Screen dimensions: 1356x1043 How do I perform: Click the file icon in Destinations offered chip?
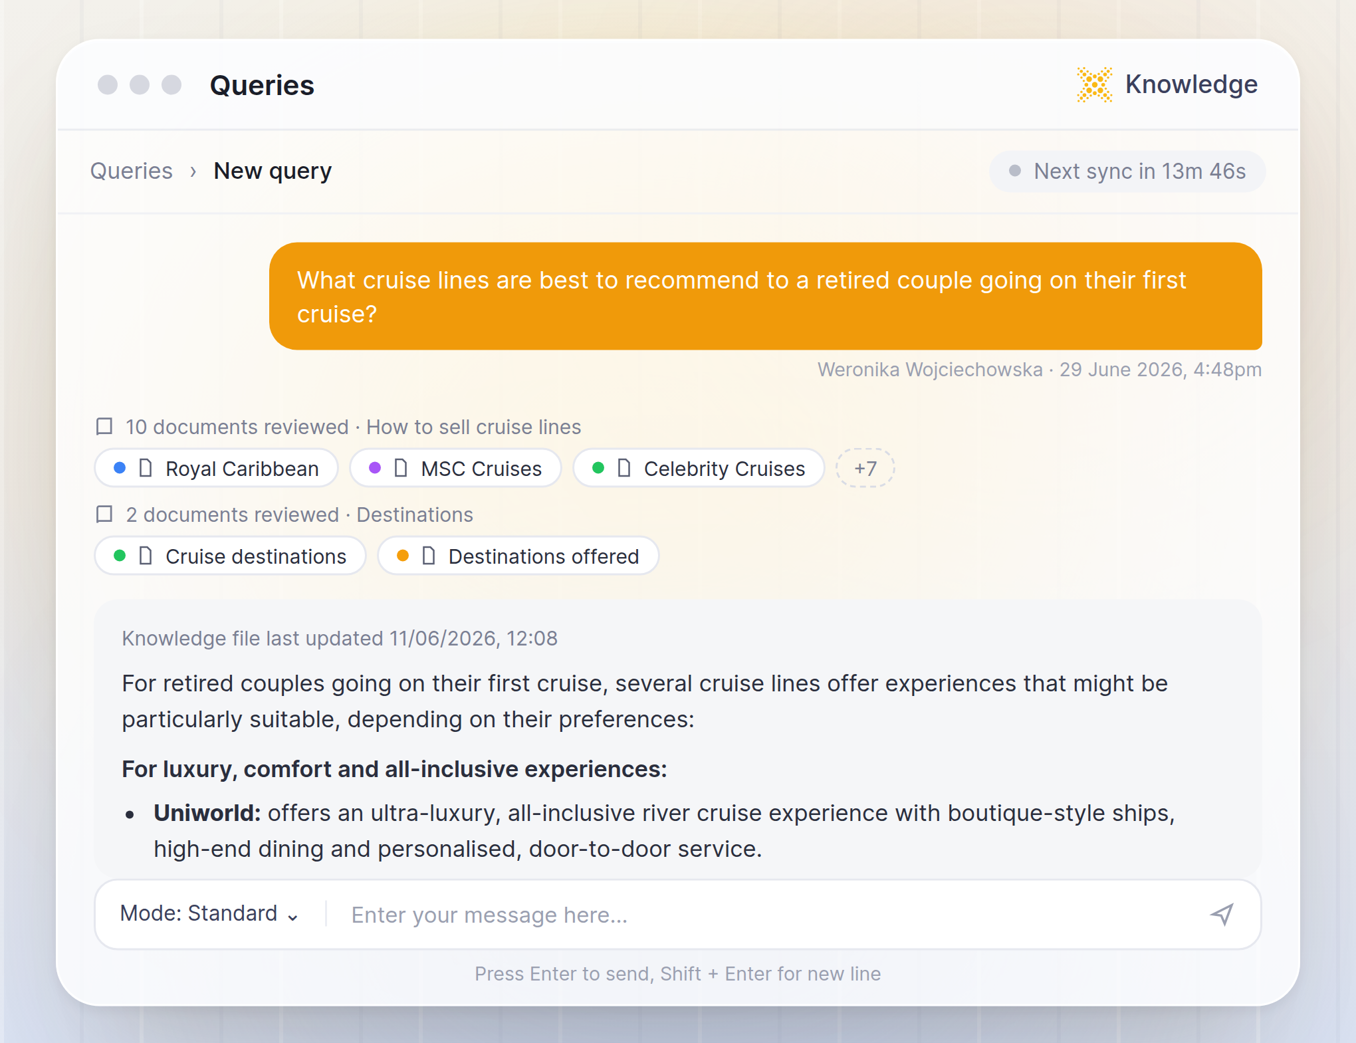click(429, 556)
